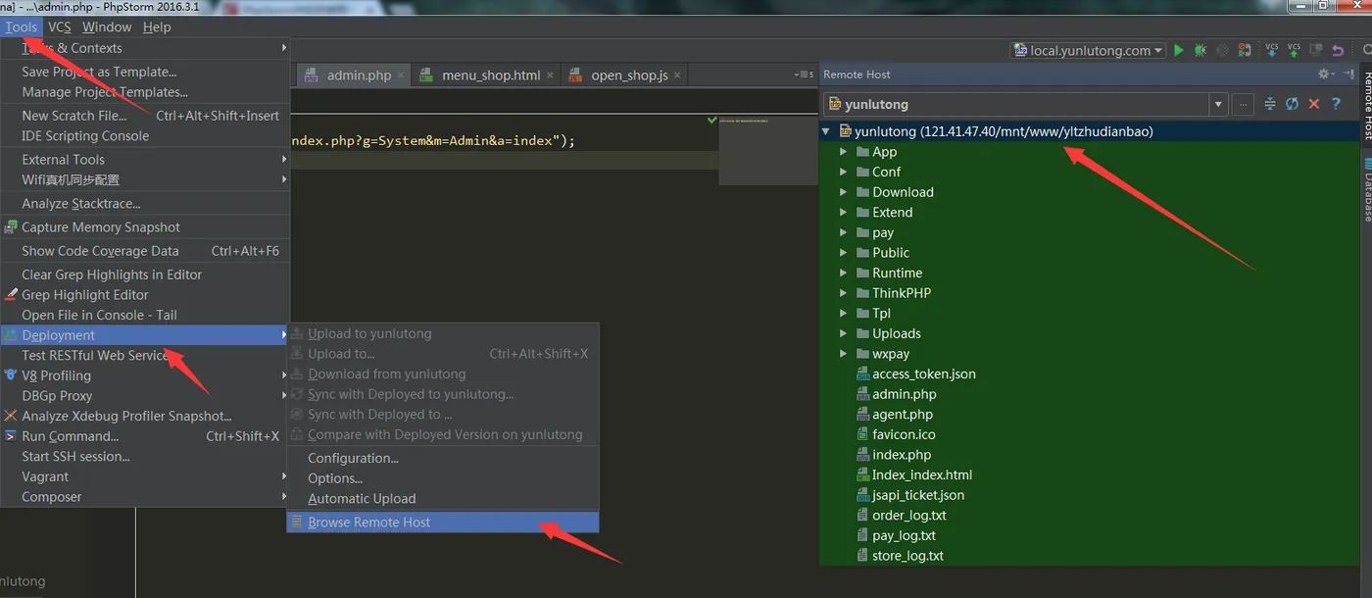This screenshot has width=1372, height=598.
Task: Open the Help menu
Action: (x=157, y=26)
